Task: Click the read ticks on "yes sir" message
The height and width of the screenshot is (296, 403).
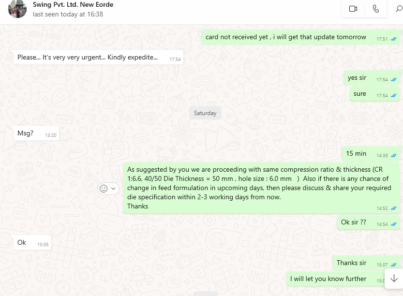Action: (x=394, y=80)
